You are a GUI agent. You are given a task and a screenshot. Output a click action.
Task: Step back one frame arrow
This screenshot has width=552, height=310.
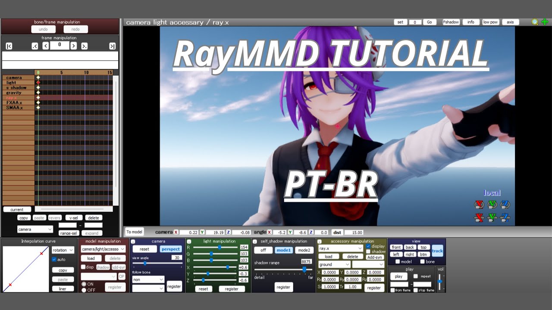tap(46, 46)
